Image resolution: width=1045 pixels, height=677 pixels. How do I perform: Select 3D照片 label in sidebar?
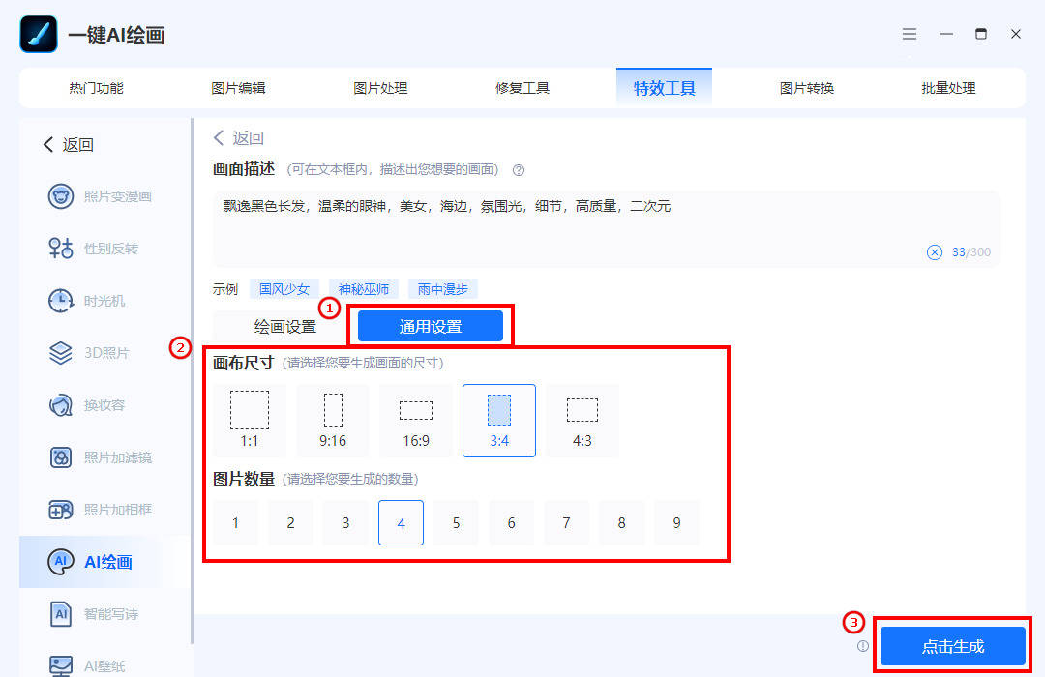click(x=106, y=352)
